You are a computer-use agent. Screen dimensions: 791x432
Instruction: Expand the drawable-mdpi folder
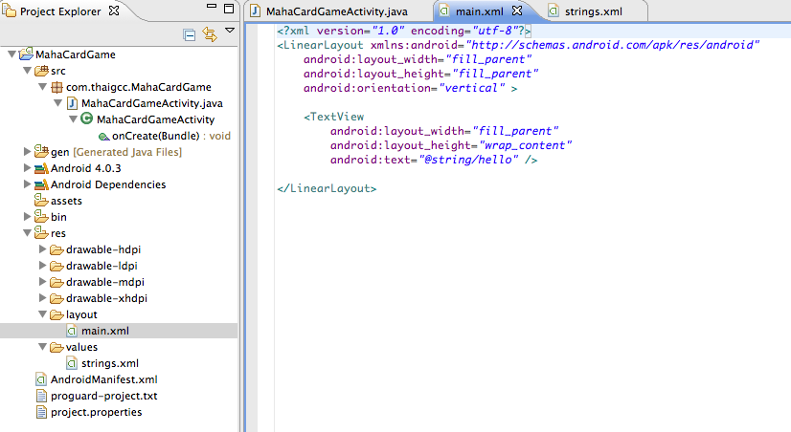tap(43, 281)
